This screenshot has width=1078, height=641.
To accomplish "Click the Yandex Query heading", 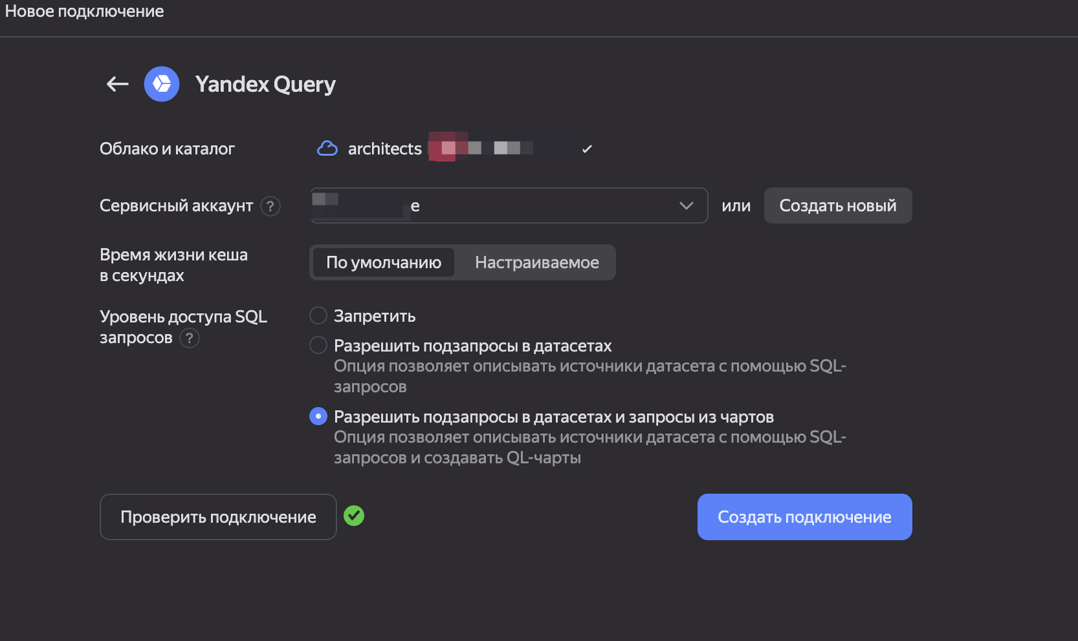I will pos(265,85).
